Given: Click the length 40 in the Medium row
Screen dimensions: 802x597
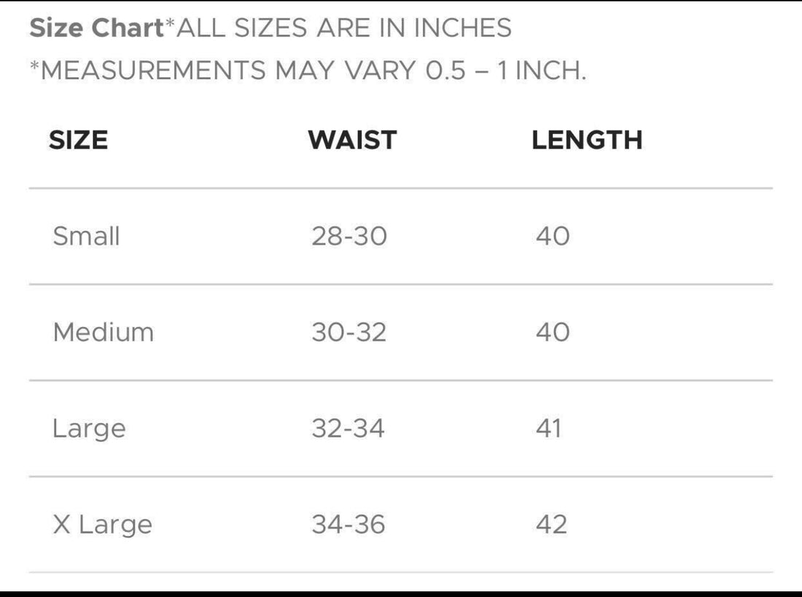Looking at the screenshot, I should pos(553,332).
